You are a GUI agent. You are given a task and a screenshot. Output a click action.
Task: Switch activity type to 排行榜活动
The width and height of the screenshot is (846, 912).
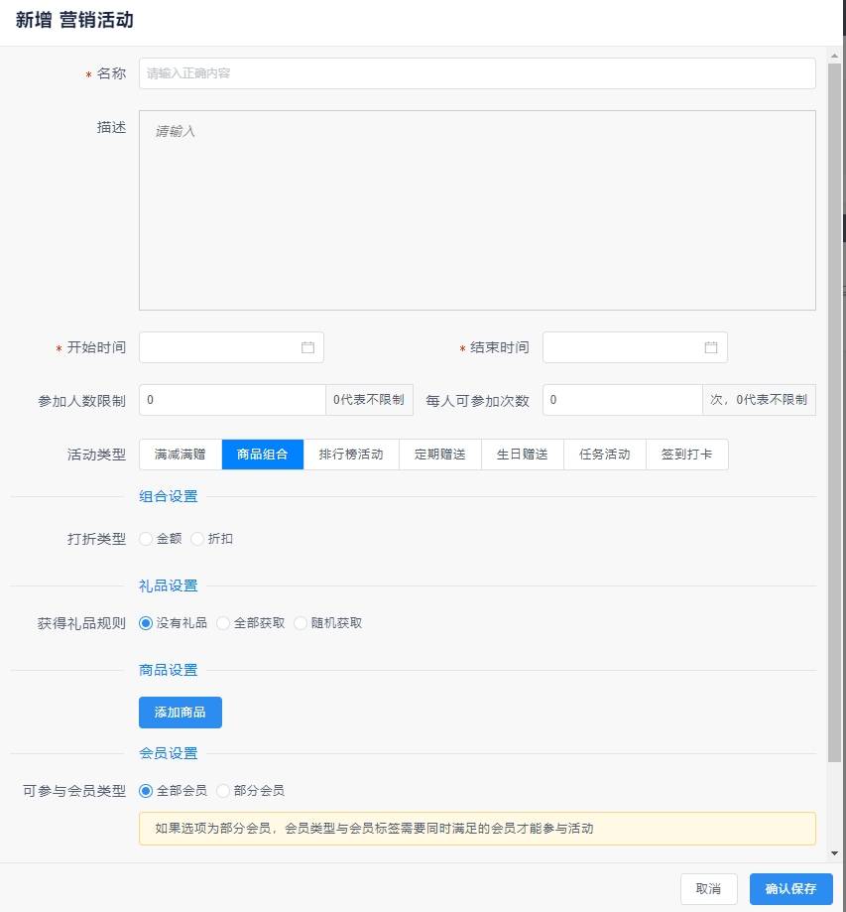point(351,455)
